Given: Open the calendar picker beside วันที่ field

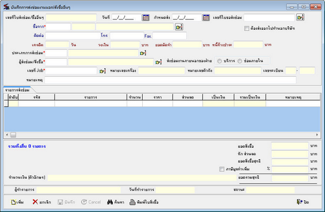Looking at the screenshot, I should 146,18.
